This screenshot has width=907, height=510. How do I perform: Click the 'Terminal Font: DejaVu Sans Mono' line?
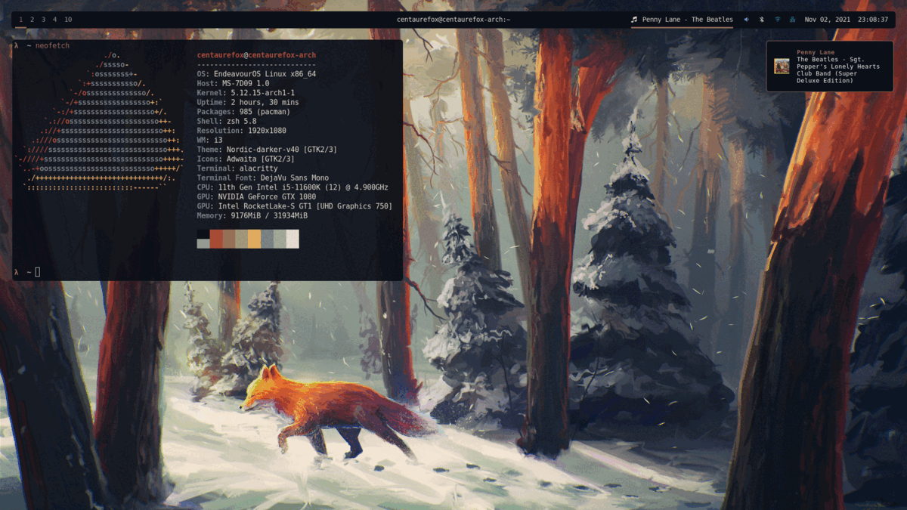[263, 178]
